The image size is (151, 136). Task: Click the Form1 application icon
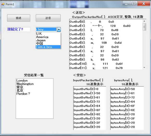[x=3, y=4]
